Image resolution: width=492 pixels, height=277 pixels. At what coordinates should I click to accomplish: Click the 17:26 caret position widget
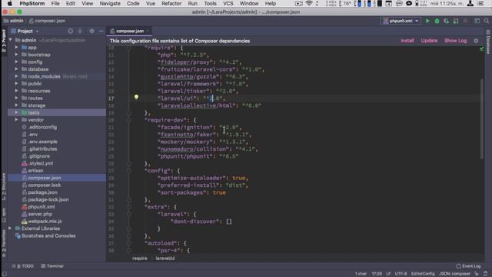pyautogui.click(x=377, y=274)
